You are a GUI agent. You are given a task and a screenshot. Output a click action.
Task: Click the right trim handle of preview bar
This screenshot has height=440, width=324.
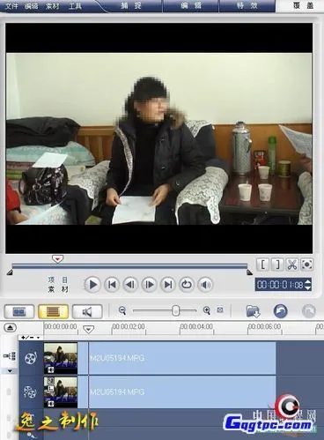(x=249, y=272)
